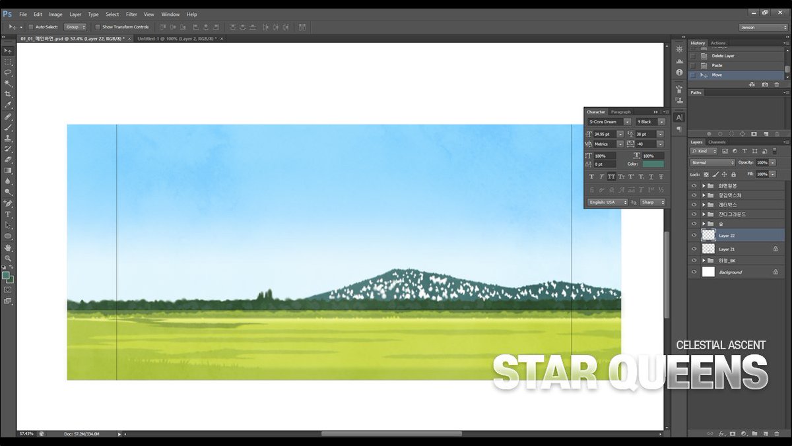792x446 pixels.
Task: Expand the 하늘_BK layer group
Action: [x=704, y=261]
